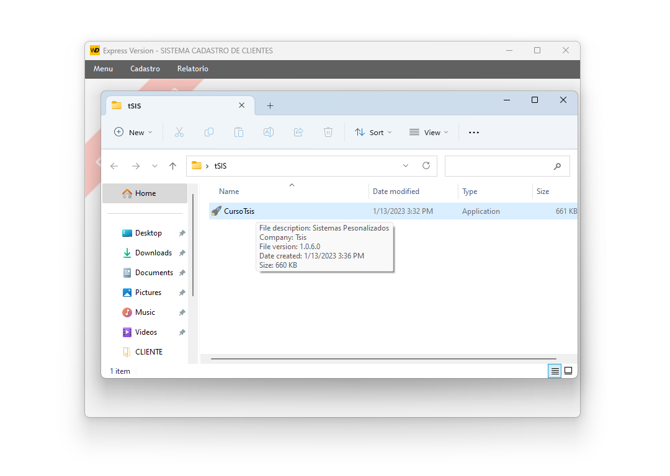Open the Cadastro menu

click(145, 69)
